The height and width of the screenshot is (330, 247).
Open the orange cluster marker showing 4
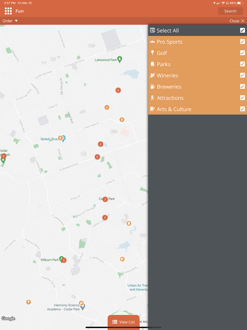coord(107,107)
